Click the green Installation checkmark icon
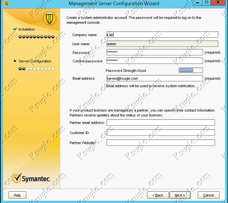228x203 pixels. 15,29
